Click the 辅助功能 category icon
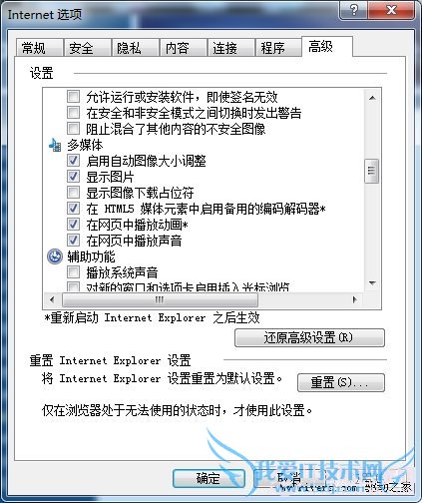This screenshot has height=503, width=422. coord(55,256)
